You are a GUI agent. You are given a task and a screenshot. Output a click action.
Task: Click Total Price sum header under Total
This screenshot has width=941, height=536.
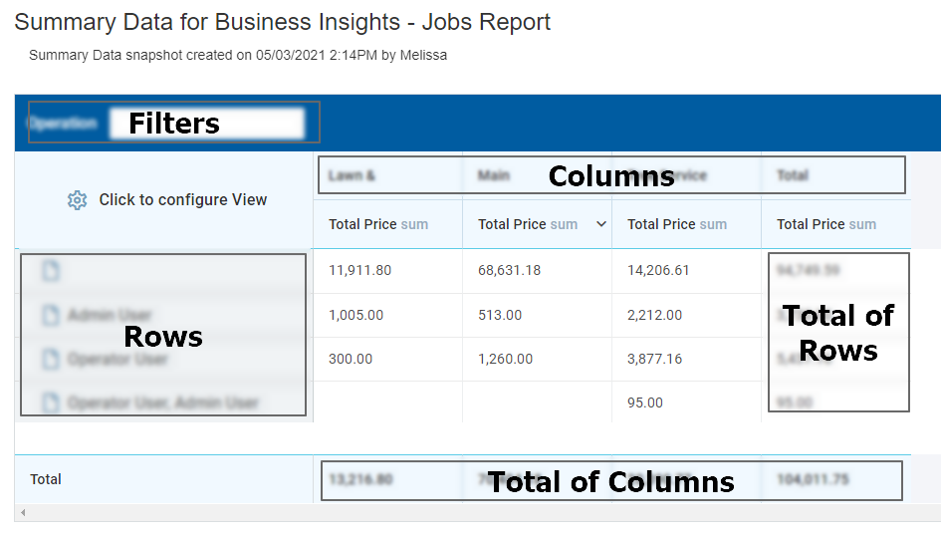coord(826,224)
